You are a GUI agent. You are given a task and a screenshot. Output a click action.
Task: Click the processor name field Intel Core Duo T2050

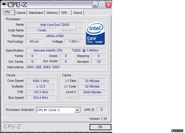(x=55, y=25)
